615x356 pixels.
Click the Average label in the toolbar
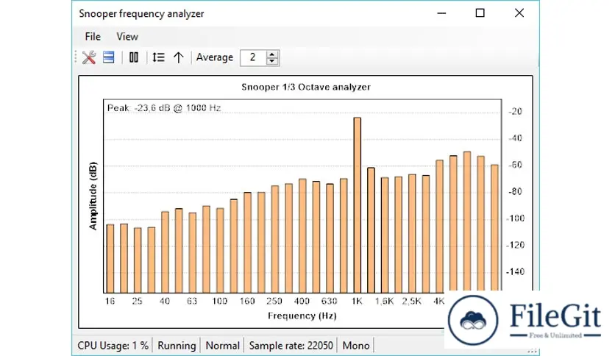click(x=215, y=57)
